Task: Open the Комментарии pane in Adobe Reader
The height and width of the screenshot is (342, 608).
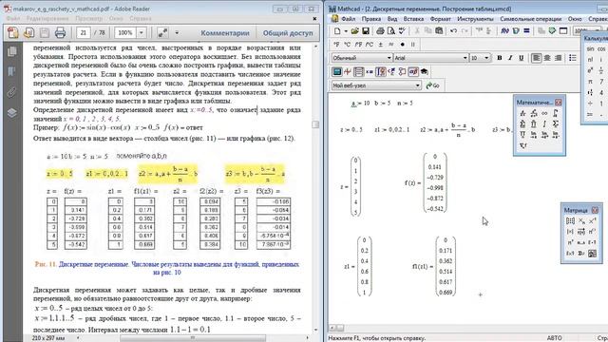Action: click(225, 33)
